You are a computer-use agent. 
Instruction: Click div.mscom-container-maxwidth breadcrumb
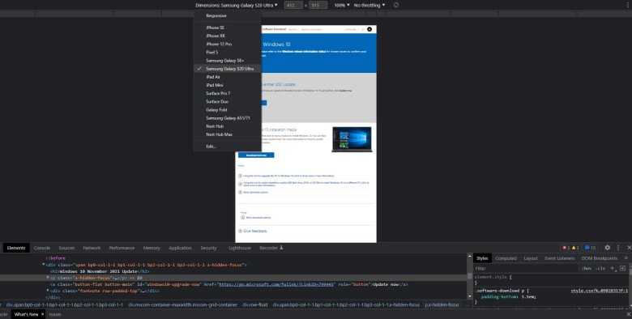click(x=183, y=305)
